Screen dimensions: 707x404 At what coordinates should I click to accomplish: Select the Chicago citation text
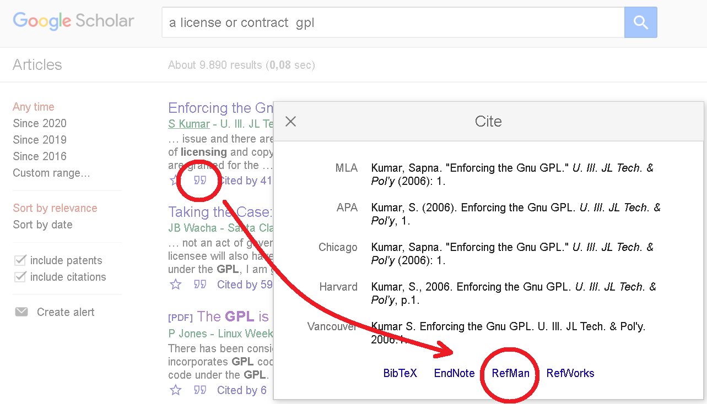point(512,254)
